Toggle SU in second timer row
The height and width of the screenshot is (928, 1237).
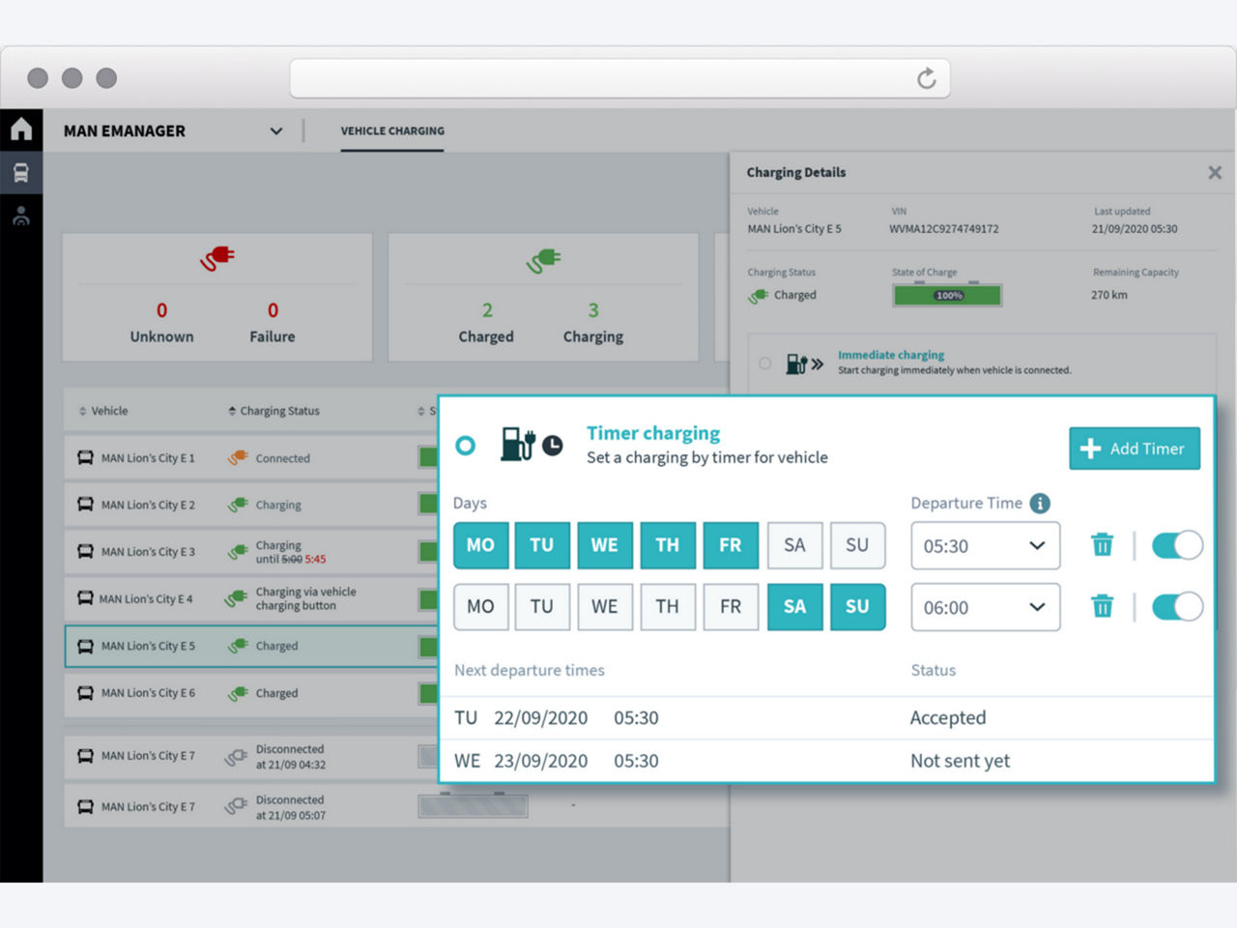(x=857, y=607)
